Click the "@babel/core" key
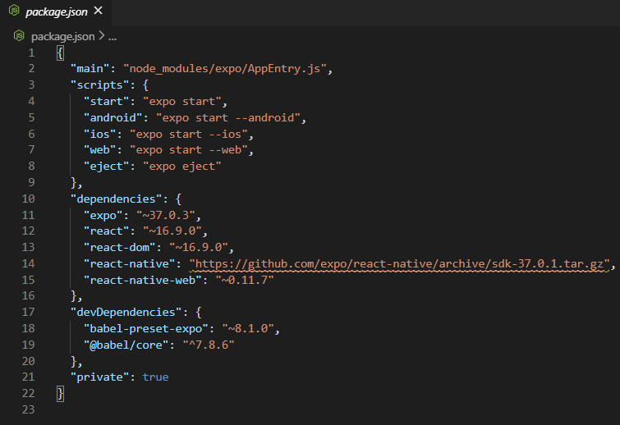 [x=126, y=345]
